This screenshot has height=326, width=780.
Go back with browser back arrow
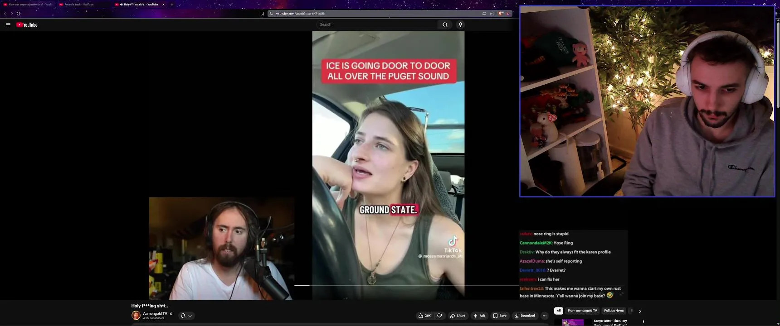(5, 14)
